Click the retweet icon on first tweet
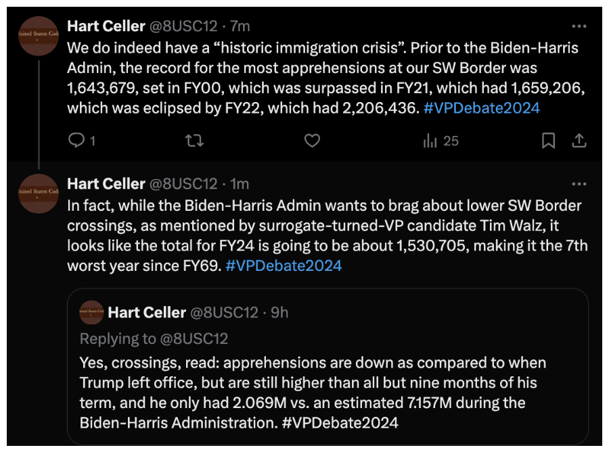 pyautogui.click(x=194, y=141)
